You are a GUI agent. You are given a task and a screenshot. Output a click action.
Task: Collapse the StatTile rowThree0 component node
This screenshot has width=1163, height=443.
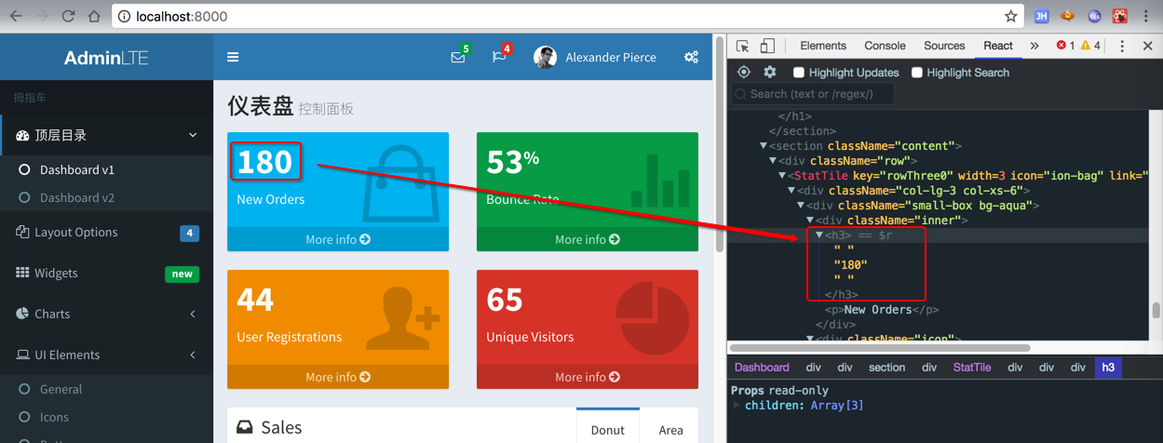pyautogui.click(x=782, y=176)
